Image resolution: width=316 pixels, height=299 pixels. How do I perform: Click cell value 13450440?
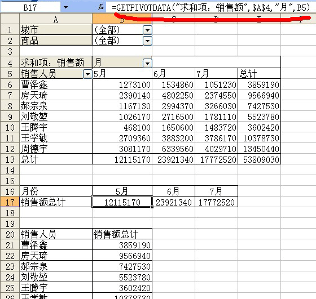(261, 149)
